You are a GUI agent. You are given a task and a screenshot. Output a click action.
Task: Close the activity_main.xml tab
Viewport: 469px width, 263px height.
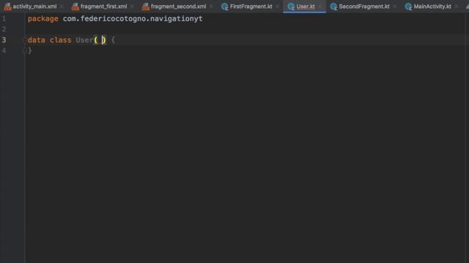[62, 7]
